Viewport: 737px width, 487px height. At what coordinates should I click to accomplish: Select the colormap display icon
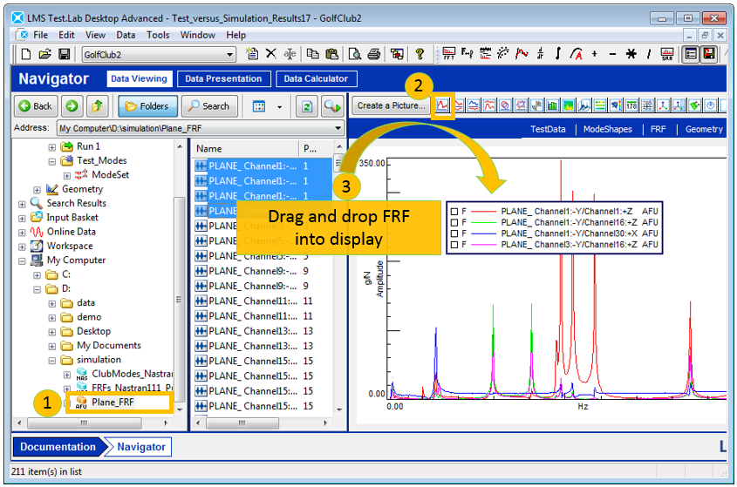569,105
